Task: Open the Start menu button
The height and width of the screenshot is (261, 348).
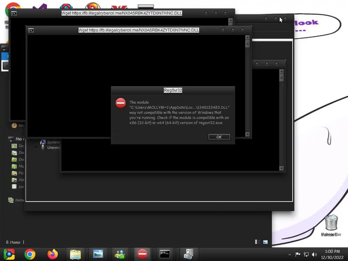Action: (x=9, y=254)
